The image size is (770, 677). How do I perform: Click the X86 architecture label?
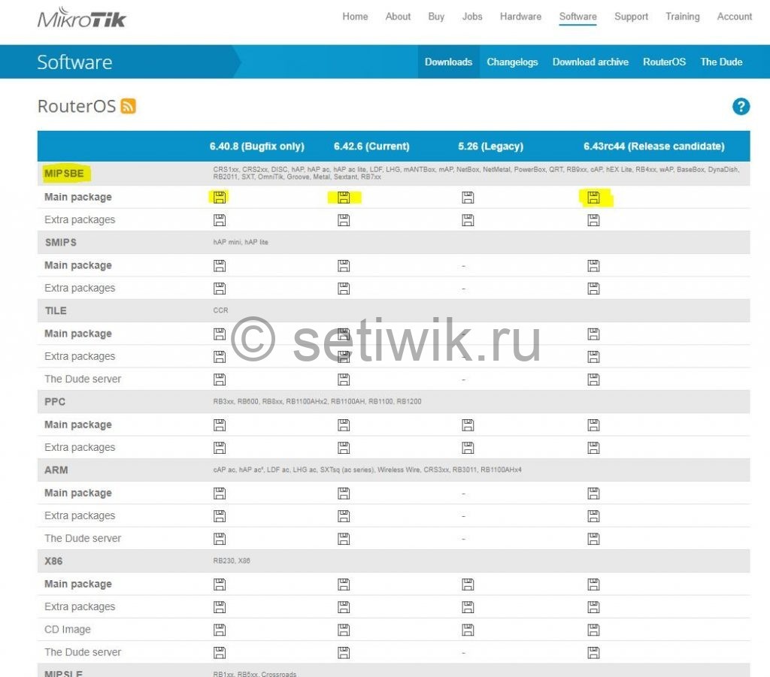point(53,561)
